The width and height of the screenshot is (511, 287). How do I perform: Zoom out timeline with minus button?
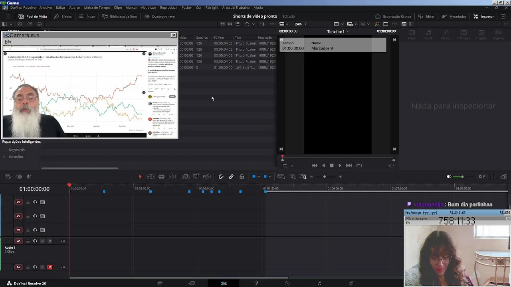coord(311,177)
